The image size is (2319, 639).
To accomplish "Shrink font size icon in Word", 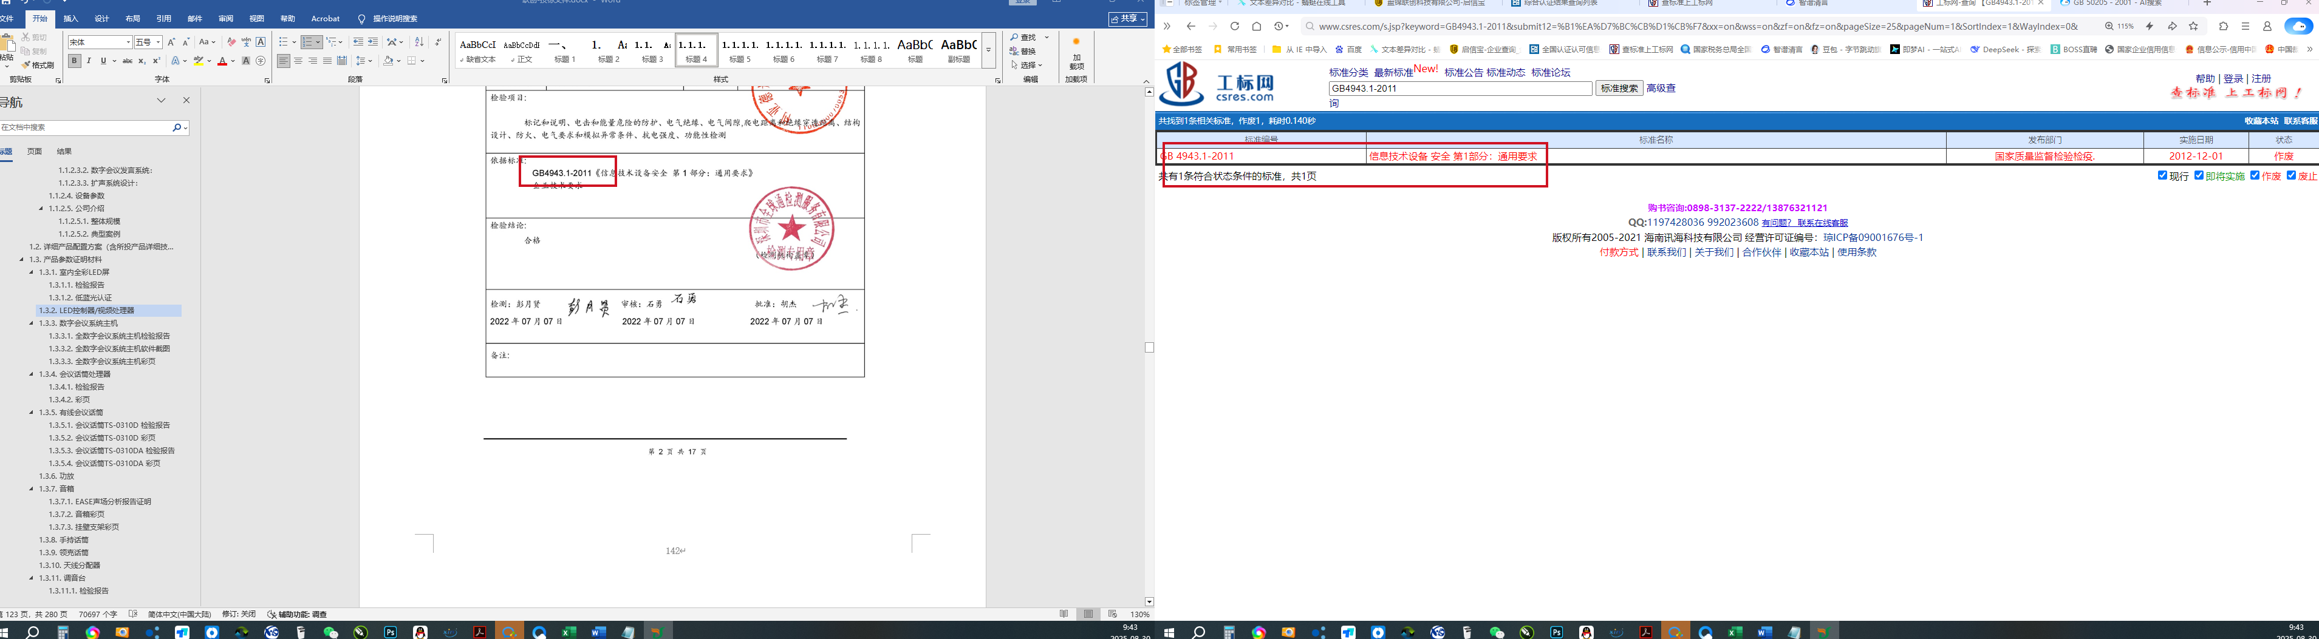I will click(186, 42).
